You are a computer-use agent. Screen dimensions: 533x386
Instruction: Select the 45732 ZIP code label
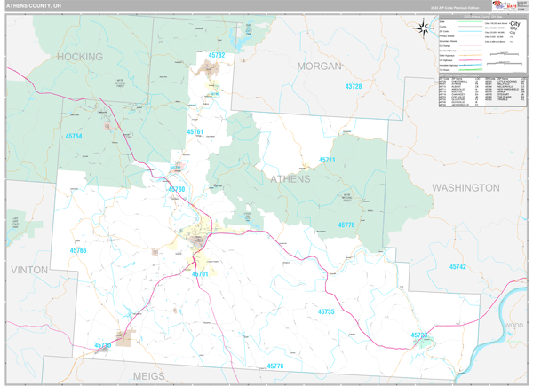[217, 55]
